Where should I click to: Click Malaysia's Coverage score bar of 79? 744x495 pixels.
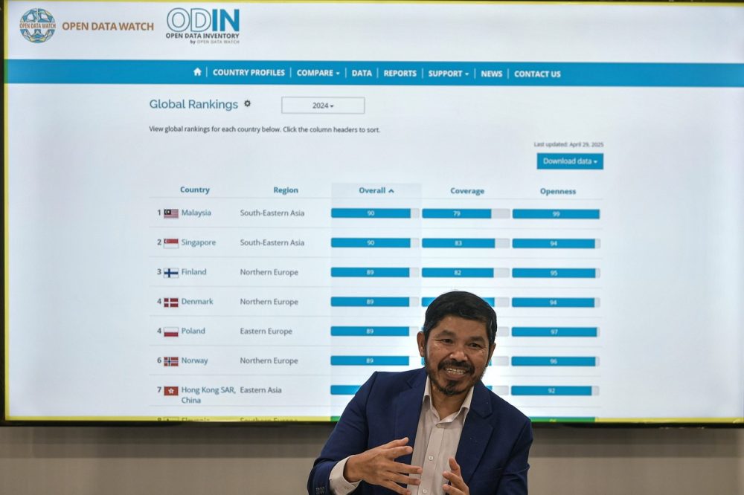tap(466, 214)
